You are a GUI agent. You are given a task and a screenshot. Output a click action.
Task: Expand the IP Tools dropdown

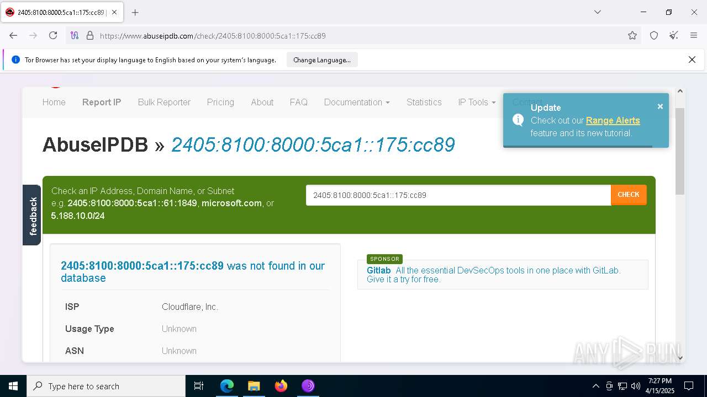(477, 102)
